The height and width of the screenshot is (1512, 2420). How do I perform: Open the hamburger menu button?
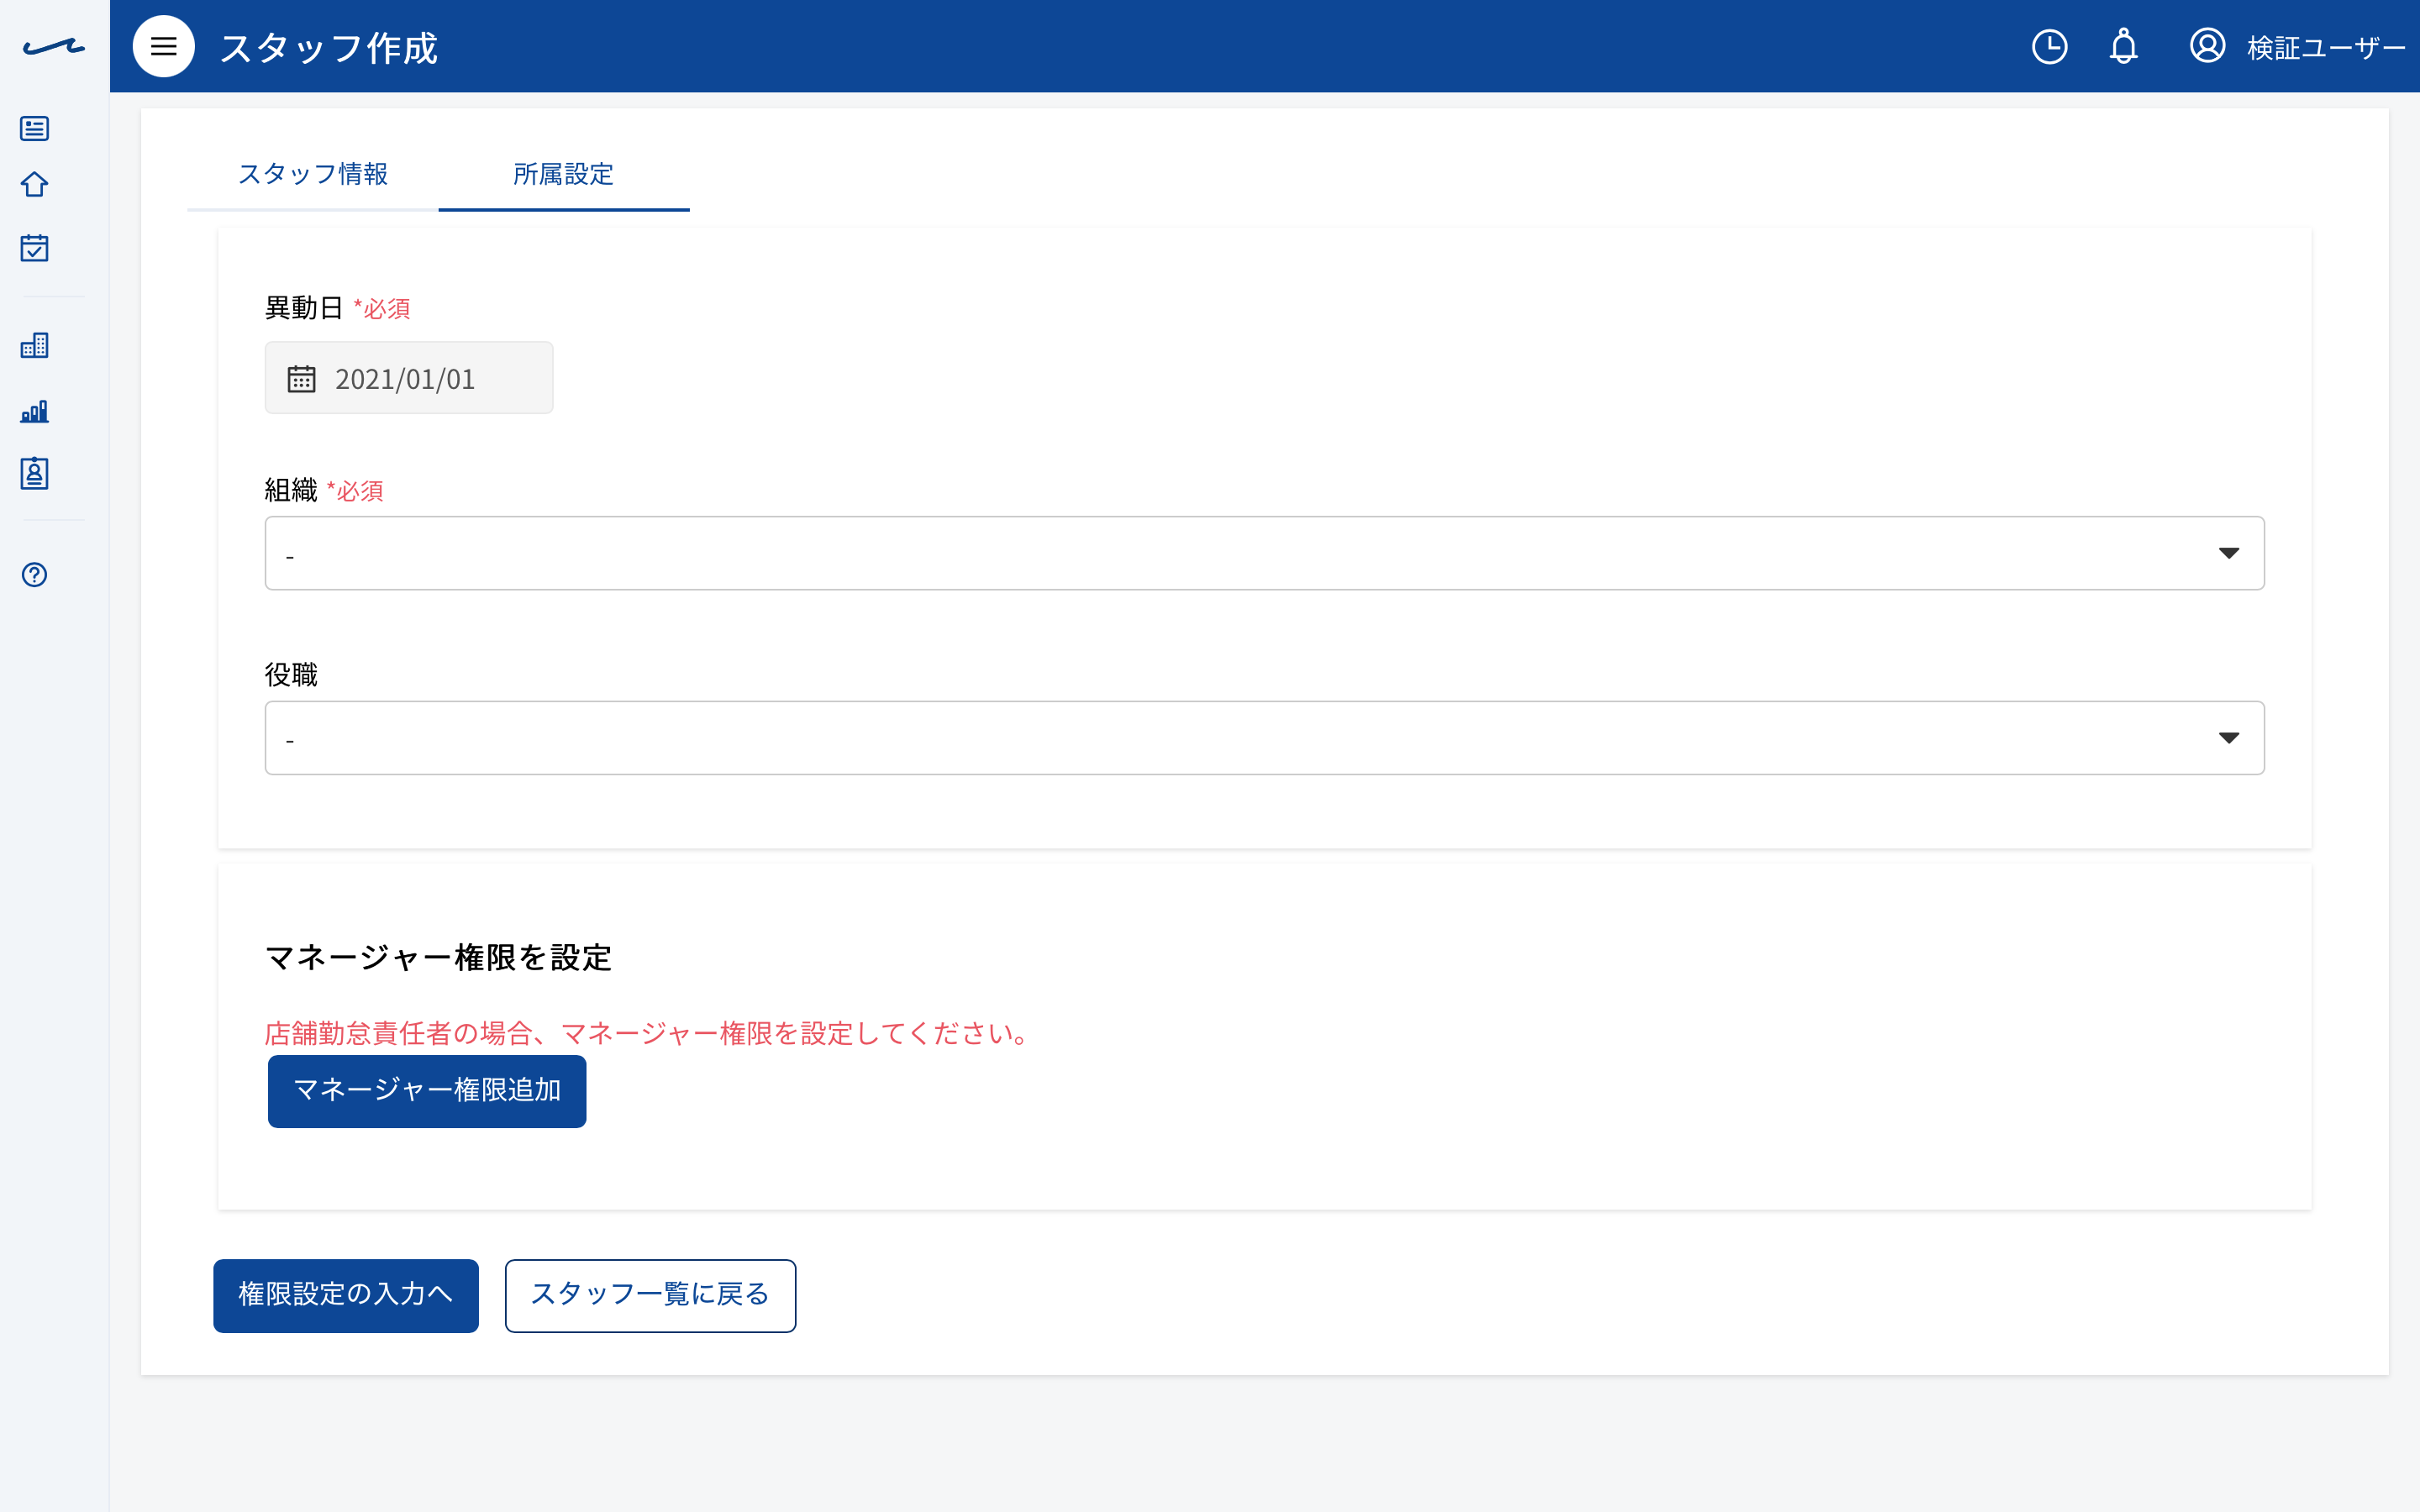[163, 47]
